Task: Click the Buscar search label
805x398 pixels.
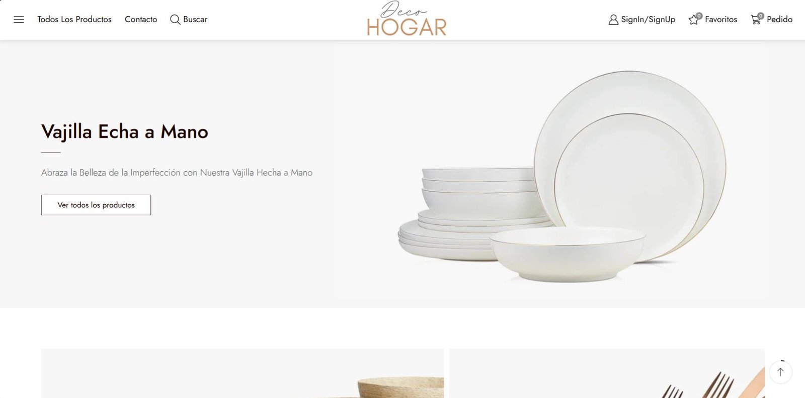Action: 195,20
